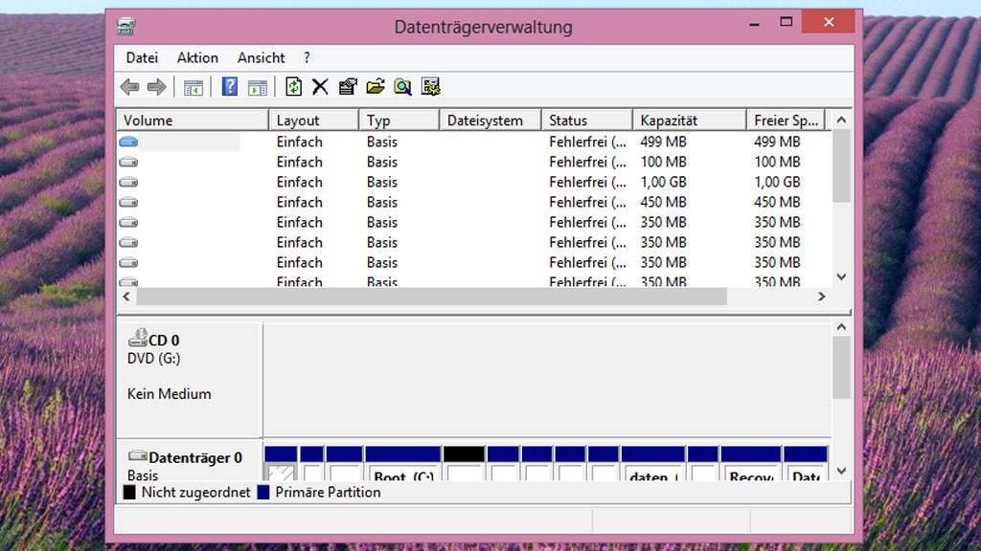The width and height of the screenshot is (981, 551).
Task: Sort volumes by Dateisystem column header
Action: [x=490, y=121]
